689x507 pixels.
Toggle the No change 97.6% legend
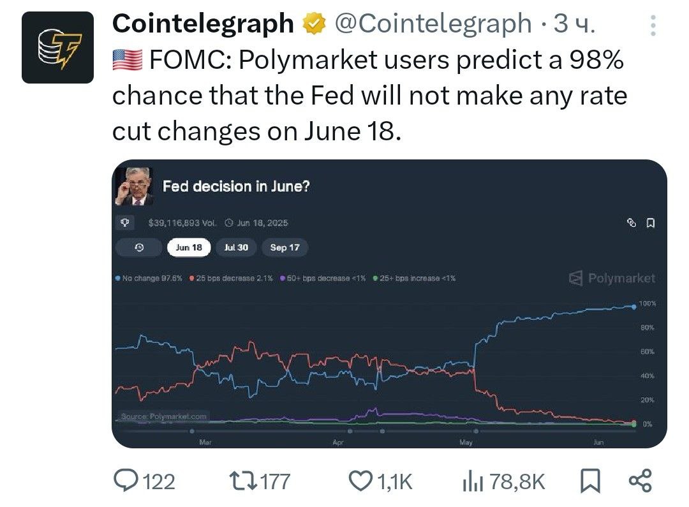point(149,278)
